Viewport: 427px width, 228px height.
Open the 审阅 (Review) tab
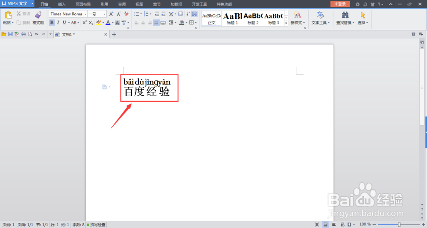click(122, 4)
